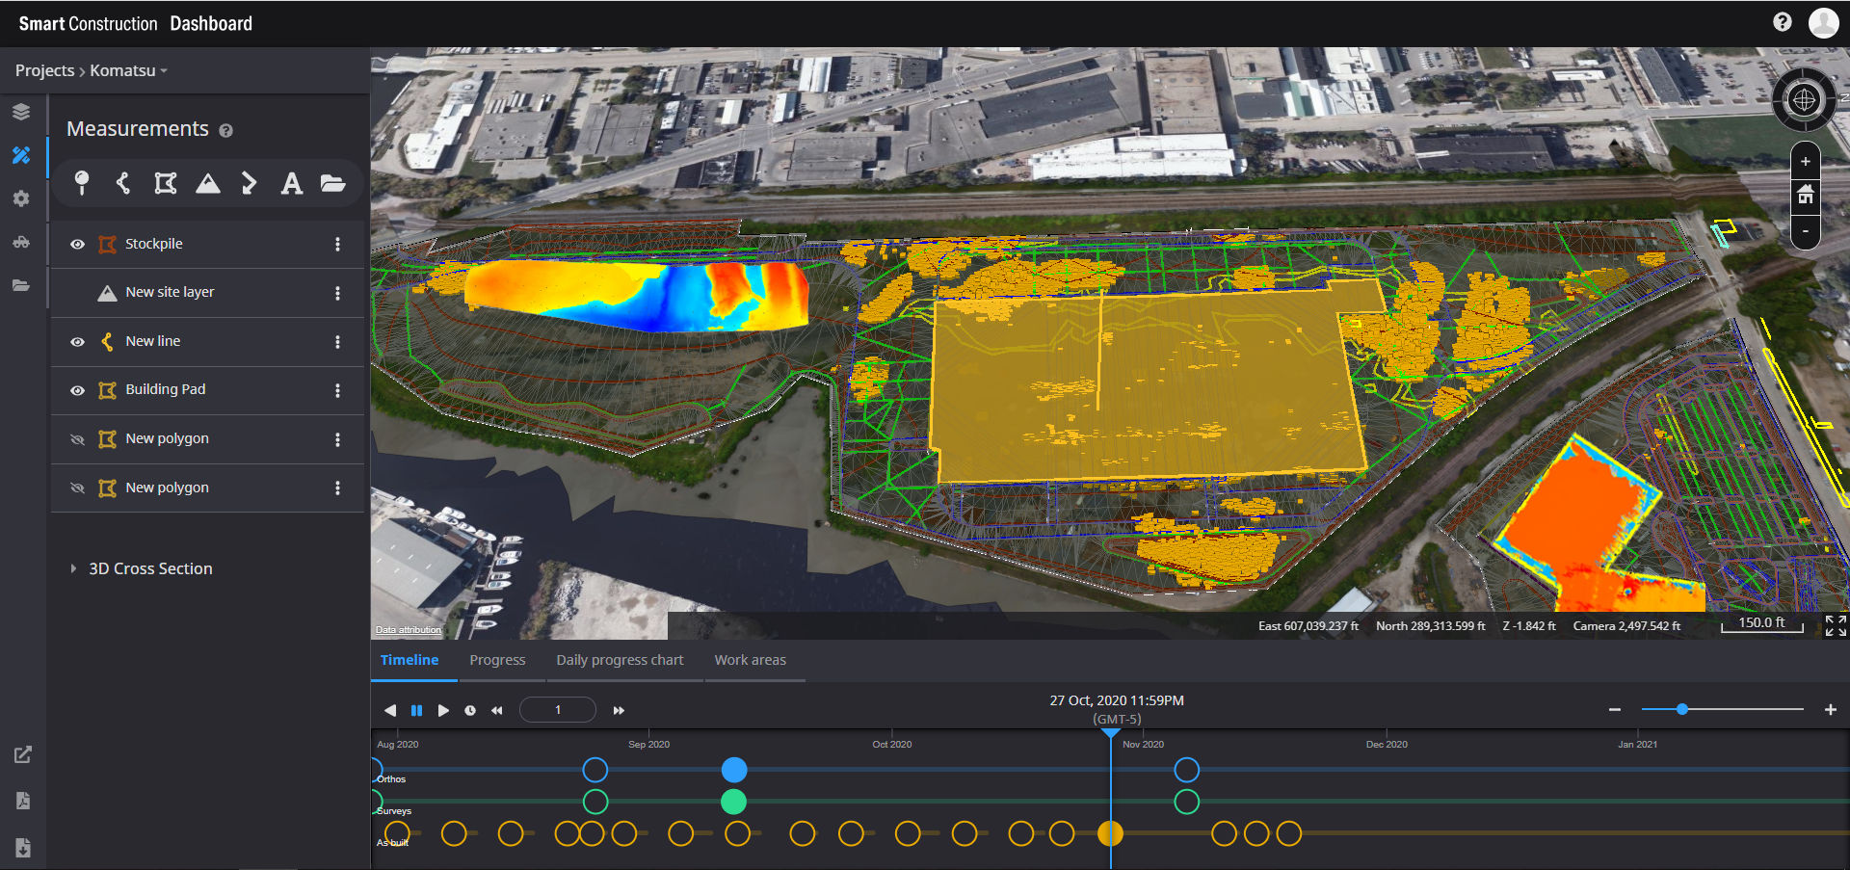Show the first New polygon layer

(77, 438)
